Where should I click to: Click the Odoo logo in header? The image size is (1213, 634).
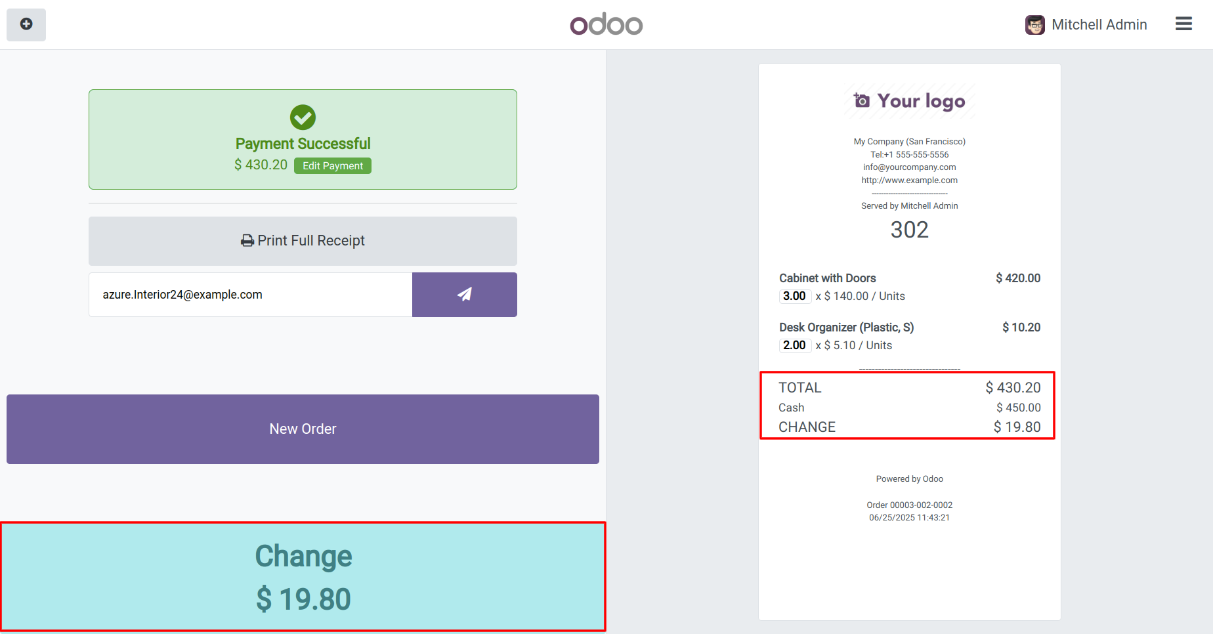click(606, 25)
